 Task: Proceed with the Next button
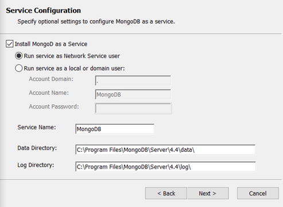[x=208, y=193]
